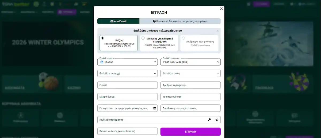Open the country dropdown showing Ελλάδα
This screenshot has height=138, width=321.
click(127, 62)
